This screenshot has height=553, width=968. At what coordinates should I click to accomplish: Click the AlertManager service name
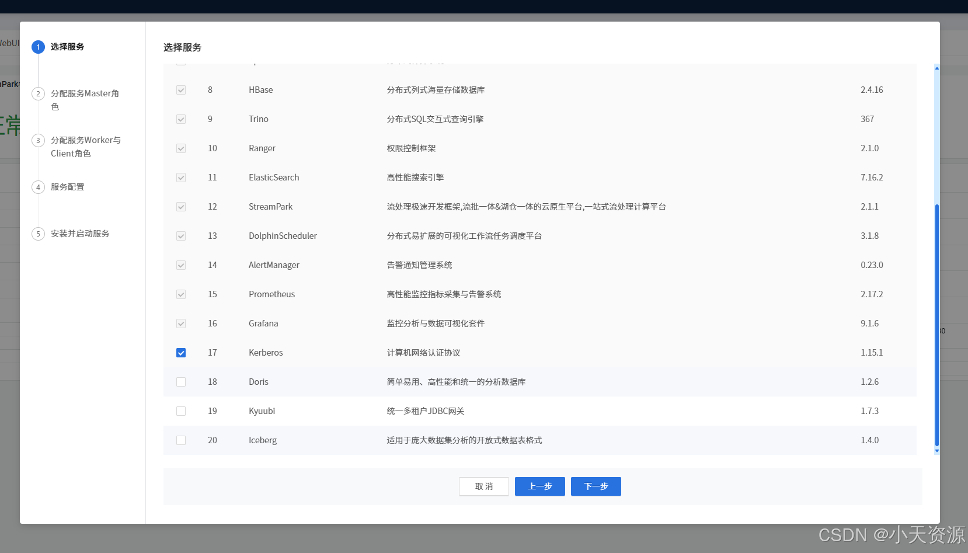pos(274,265)
